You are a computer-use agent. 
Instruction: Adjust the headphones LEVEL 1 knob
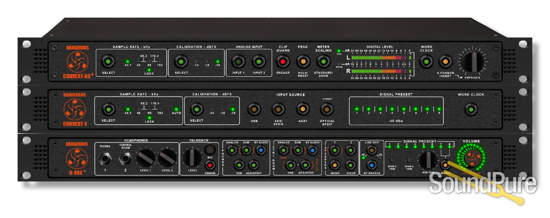coord(145,158)
